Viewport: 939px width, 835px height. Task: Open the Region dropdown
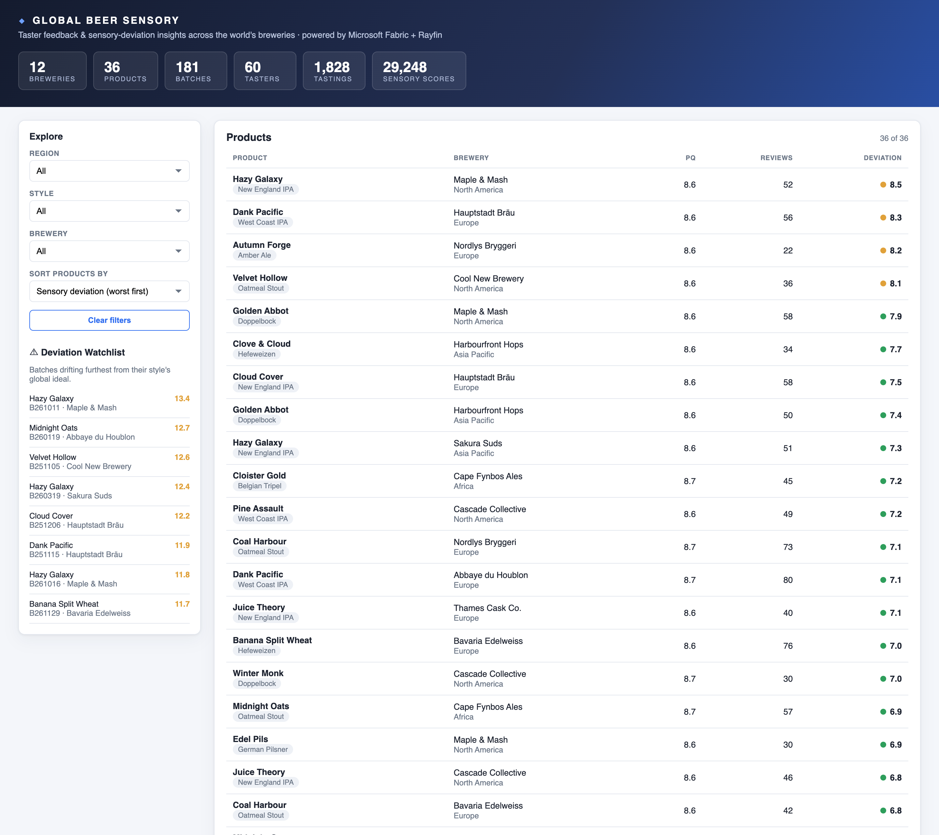109,171
